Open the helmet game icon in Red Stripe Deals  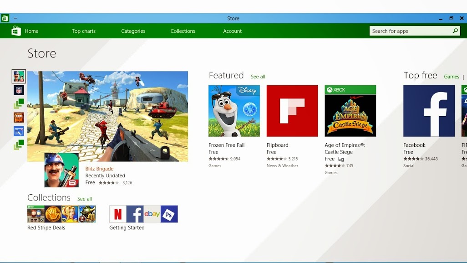tap(87, 214)
